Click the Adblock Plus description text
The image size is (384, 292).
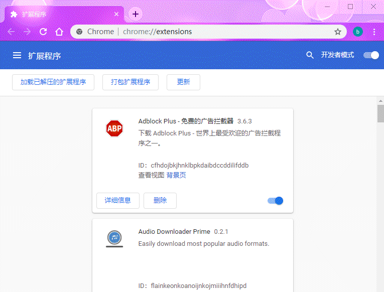[x=210, y=138]
